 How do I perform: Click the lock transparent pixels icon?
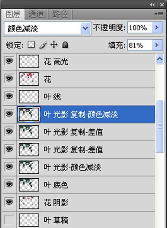click(31, 44)
